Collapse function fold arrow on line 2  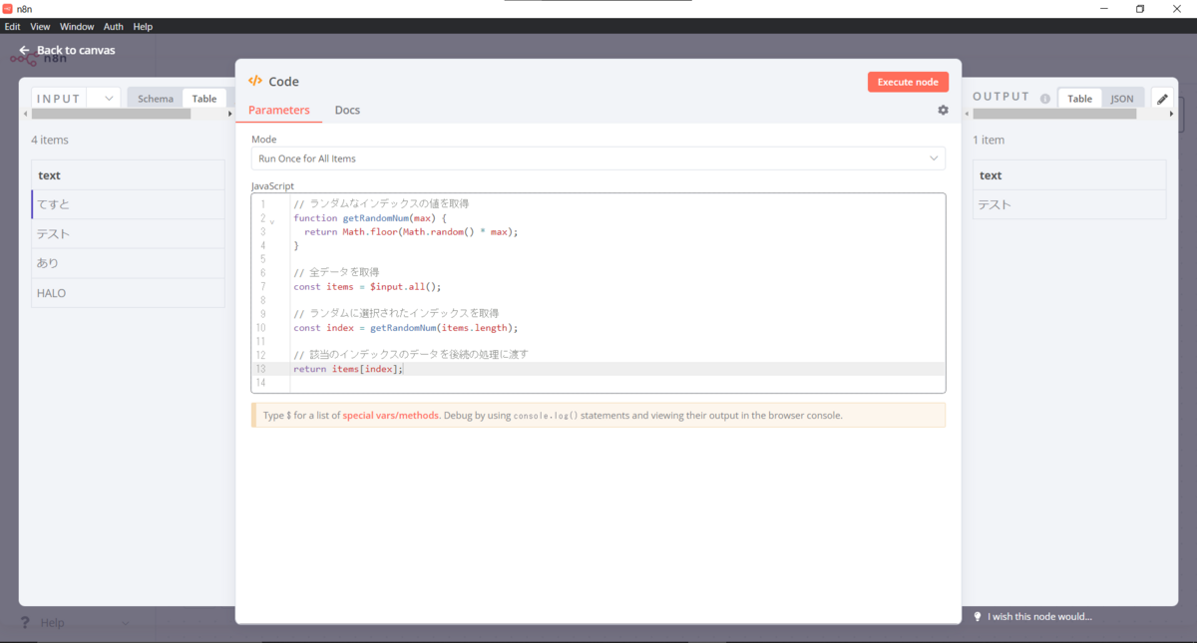pyautogui.click(x=271, y=220)
